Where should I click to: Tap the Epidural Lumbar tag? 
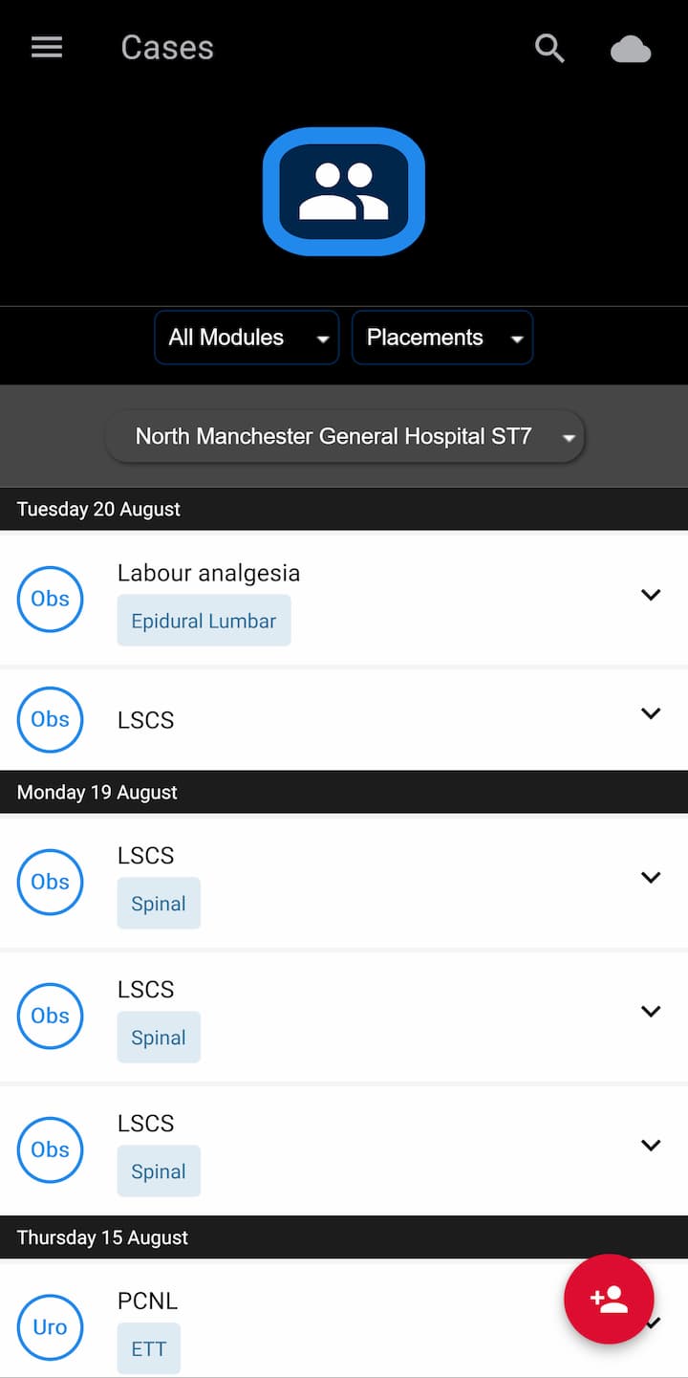204,622
